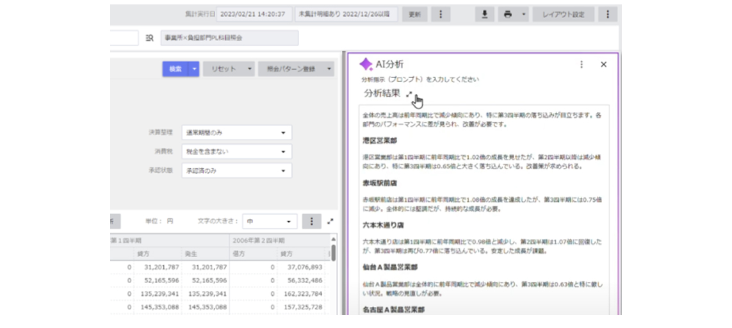Open the 文字の大きさ dropdown showing 中
This screenshot has width=732, height=328.
coord(270,222)
